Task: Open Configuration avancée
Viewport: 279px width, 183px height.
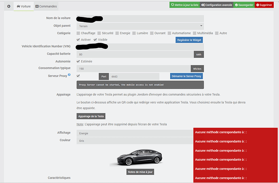Action: click(x=217, y=5)
